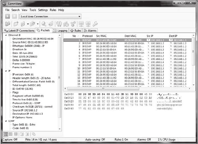Click the cube-with-arrows toolbar icon
Viewport: 198px width, 144px height.
[59, 24]
